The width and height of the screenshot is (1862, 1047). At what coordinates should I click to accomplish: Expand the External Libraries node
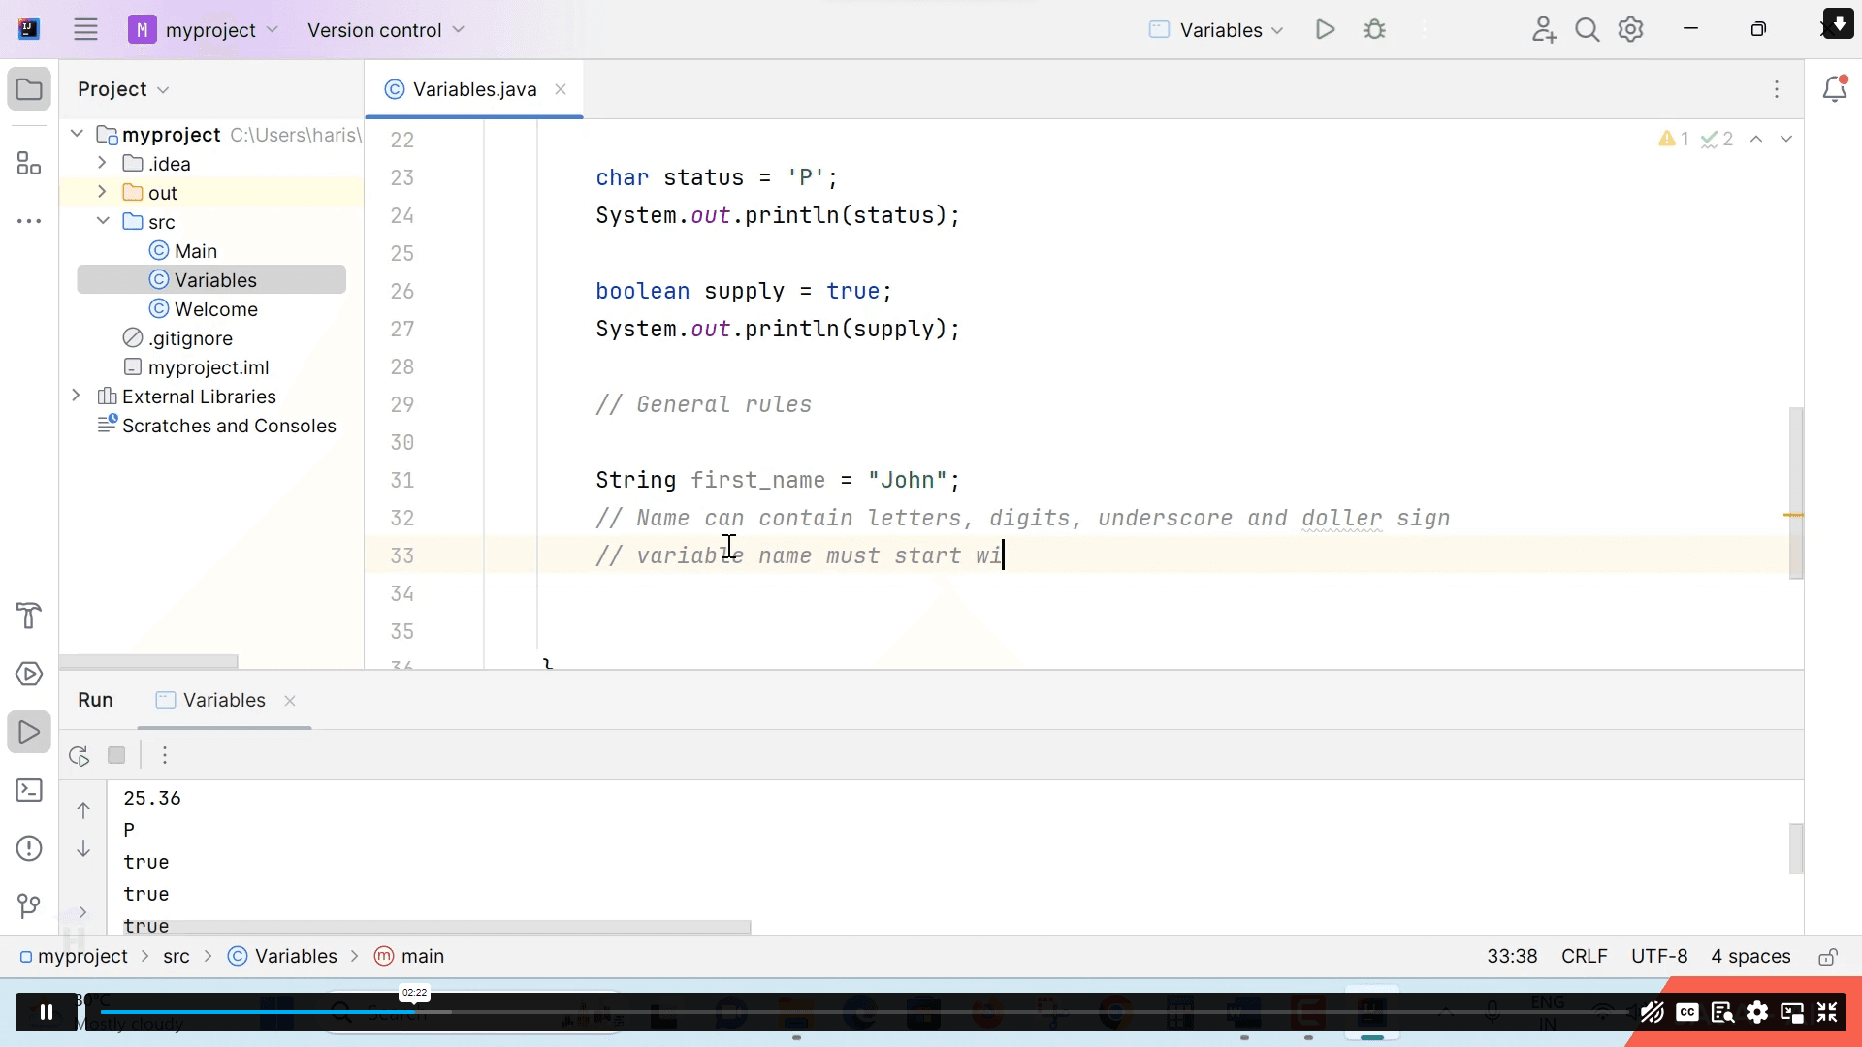[x=76, y=397]
